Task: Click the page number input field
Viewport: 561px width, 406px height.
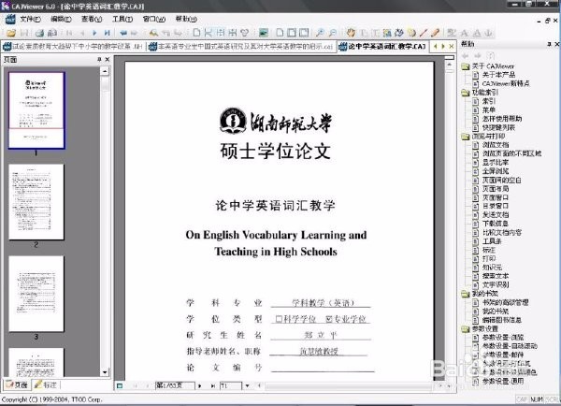Action: 175,386
